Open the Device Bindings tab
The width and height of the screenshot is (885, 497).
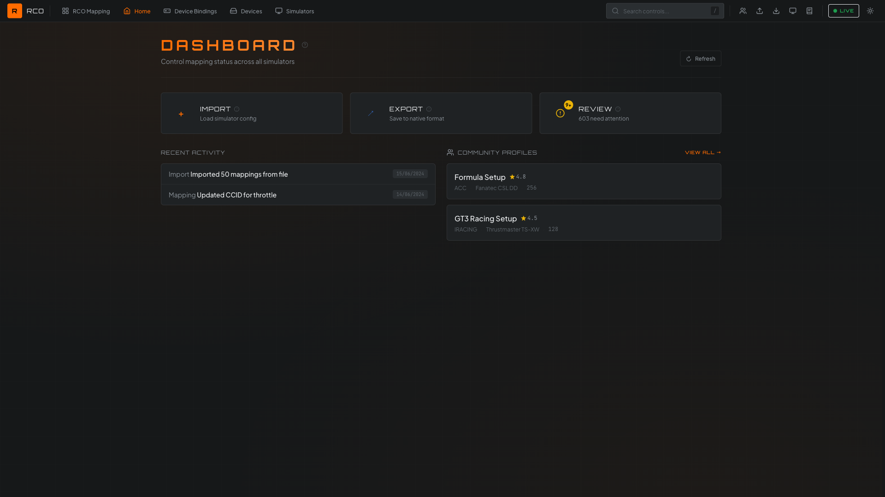pos(190,11)
